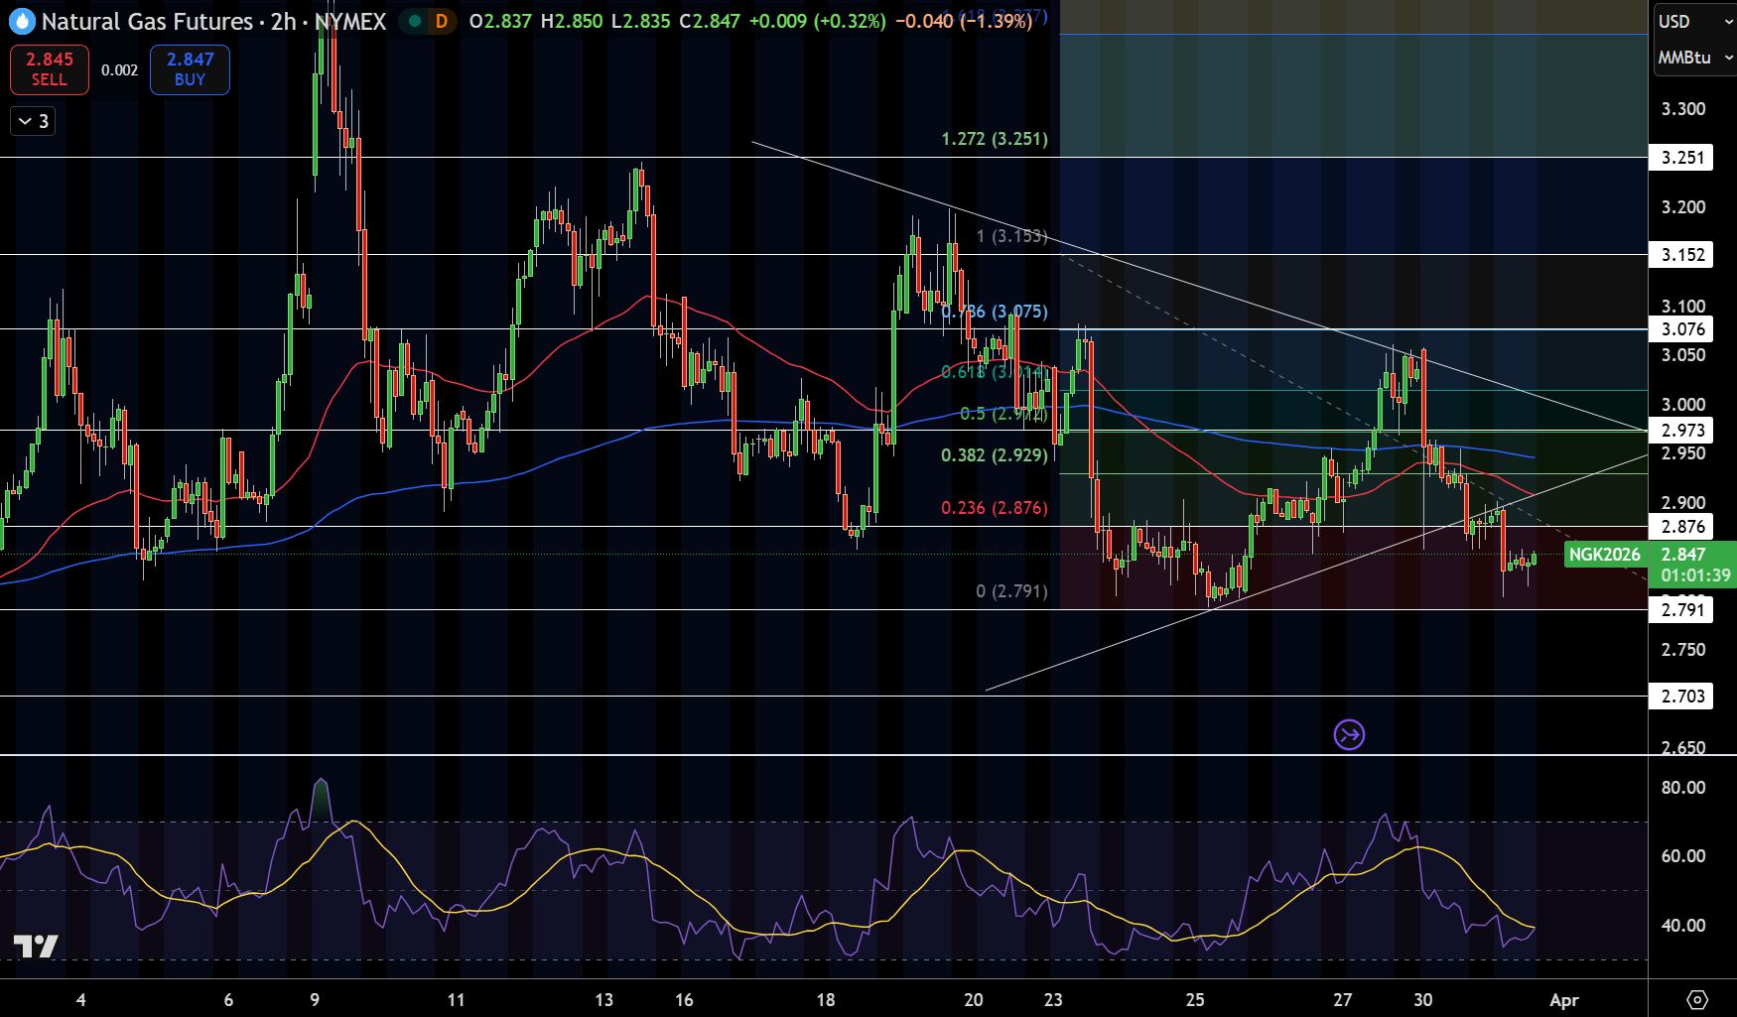Click the orange D data status badge

point(442,21)
